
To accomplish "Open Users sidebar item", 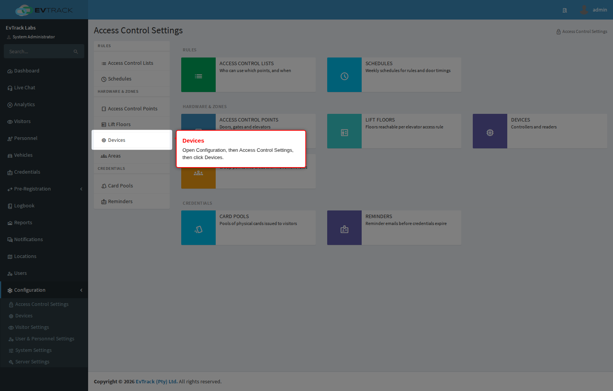I will coord(44,273).
